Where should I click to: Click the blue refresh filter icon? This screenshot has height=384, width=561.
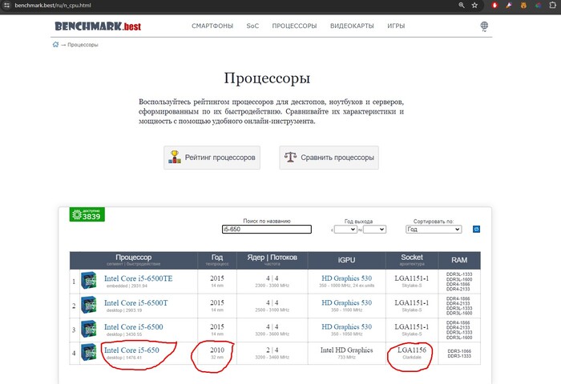click(476, 229)
